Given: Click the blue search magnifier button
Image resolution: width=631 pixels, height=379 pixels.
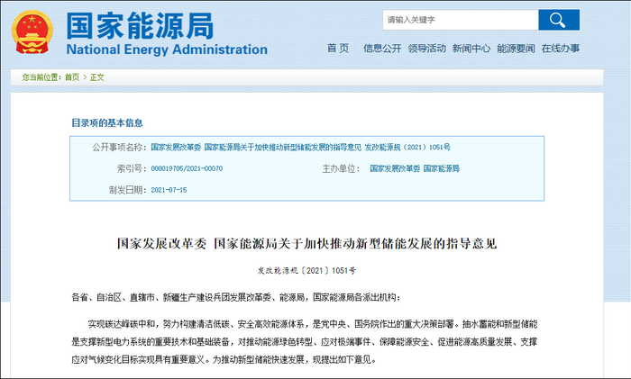Looking at the screenshot, I should pyautogui.click(x=559, y=20).
